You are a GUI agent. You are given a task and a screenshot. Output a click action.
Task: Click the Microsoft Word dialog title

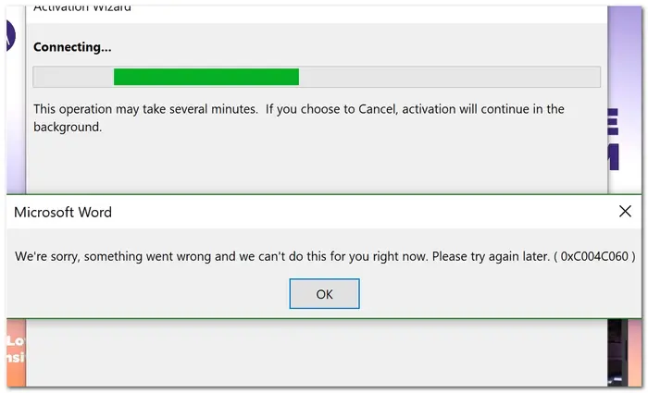[63, 213]
